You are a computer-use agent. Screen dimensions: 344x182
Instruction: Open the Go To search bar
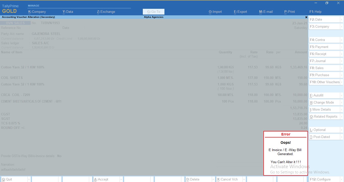154,12
